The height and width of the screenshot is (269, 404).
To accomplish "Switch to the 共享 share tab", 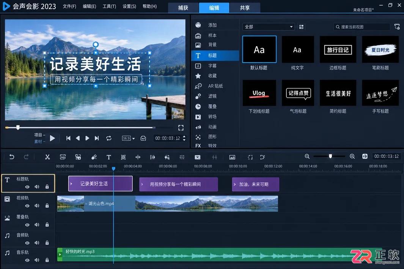I will (245, 8).
